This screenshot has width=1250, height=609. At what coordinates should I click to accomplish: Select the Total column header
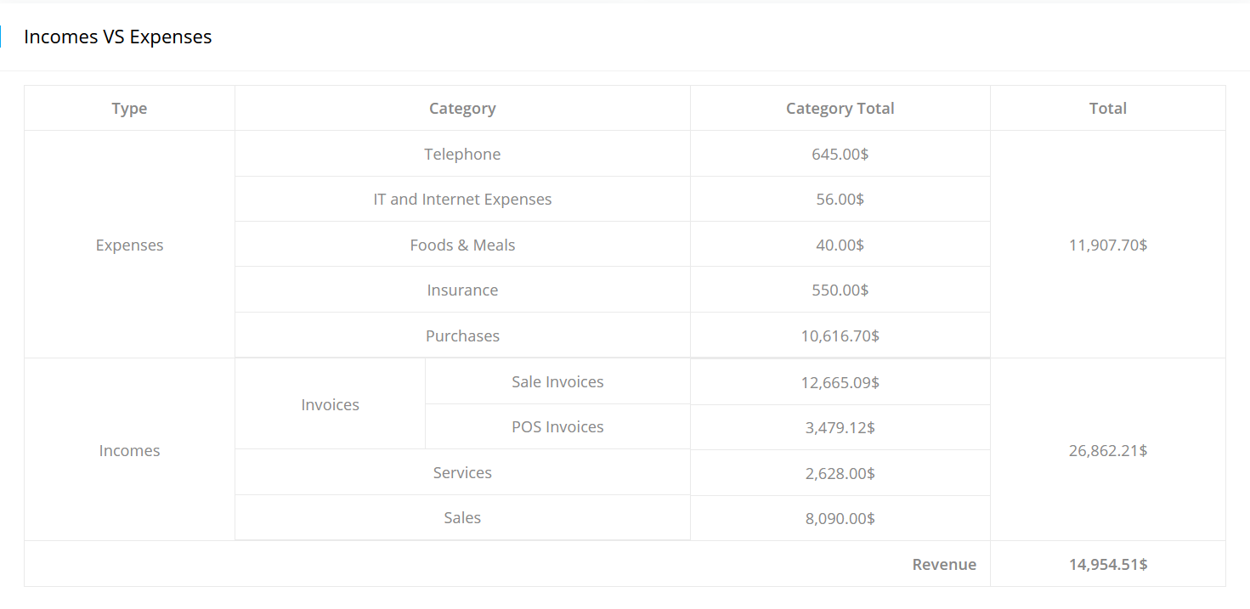tap(1107, 109)
